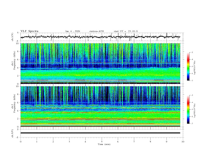Viewport: 206px width, 159px height.
Task: Click the ch.1 PSD color scale bar
Action: coord(188,67)
